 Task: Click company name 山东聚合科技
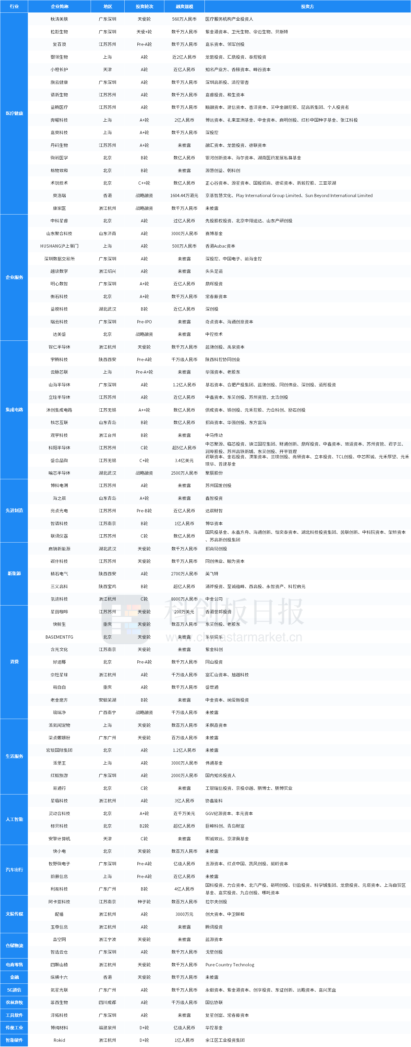pos(59,234)
